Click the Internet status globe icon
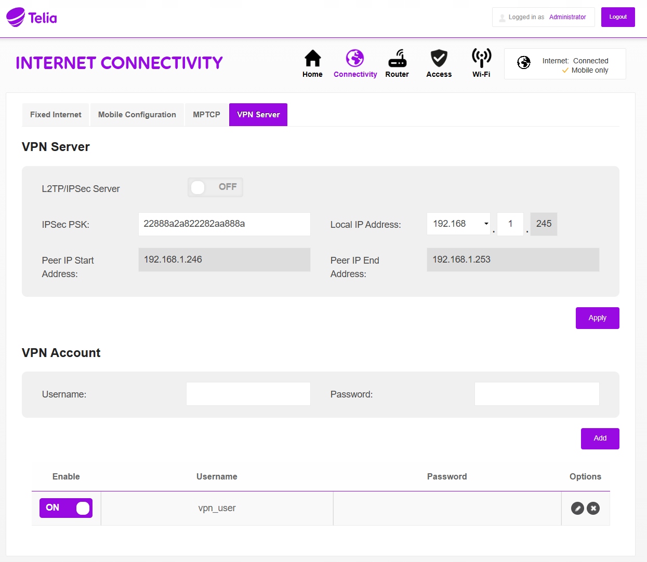The height and width of the screenshot is (562, 647). (524, 63)
